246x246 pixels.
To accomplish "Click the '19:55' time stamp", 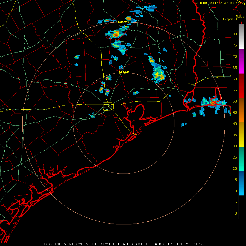I will tap(198, 244).
